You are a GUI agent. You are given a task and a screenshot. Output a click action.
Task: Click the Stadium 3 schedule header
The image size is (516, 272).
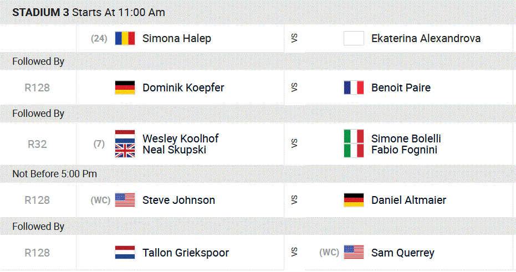(x=89, y=12)
